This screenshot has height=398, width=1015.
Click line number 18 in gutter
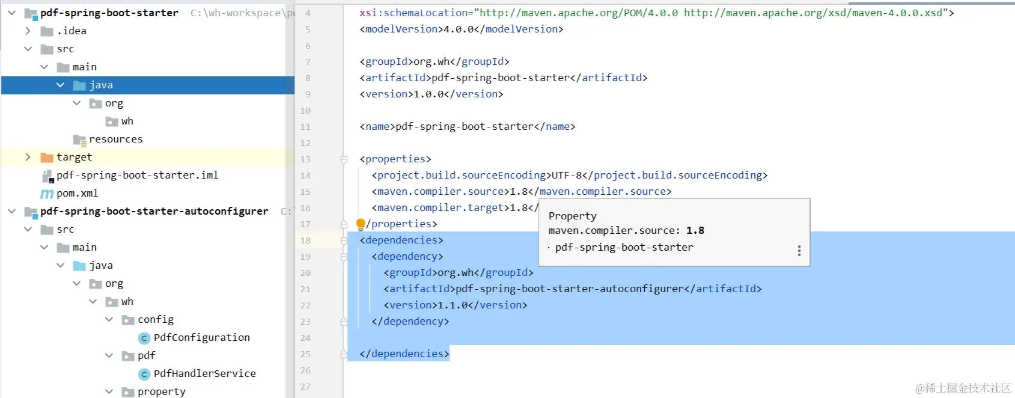305,240
